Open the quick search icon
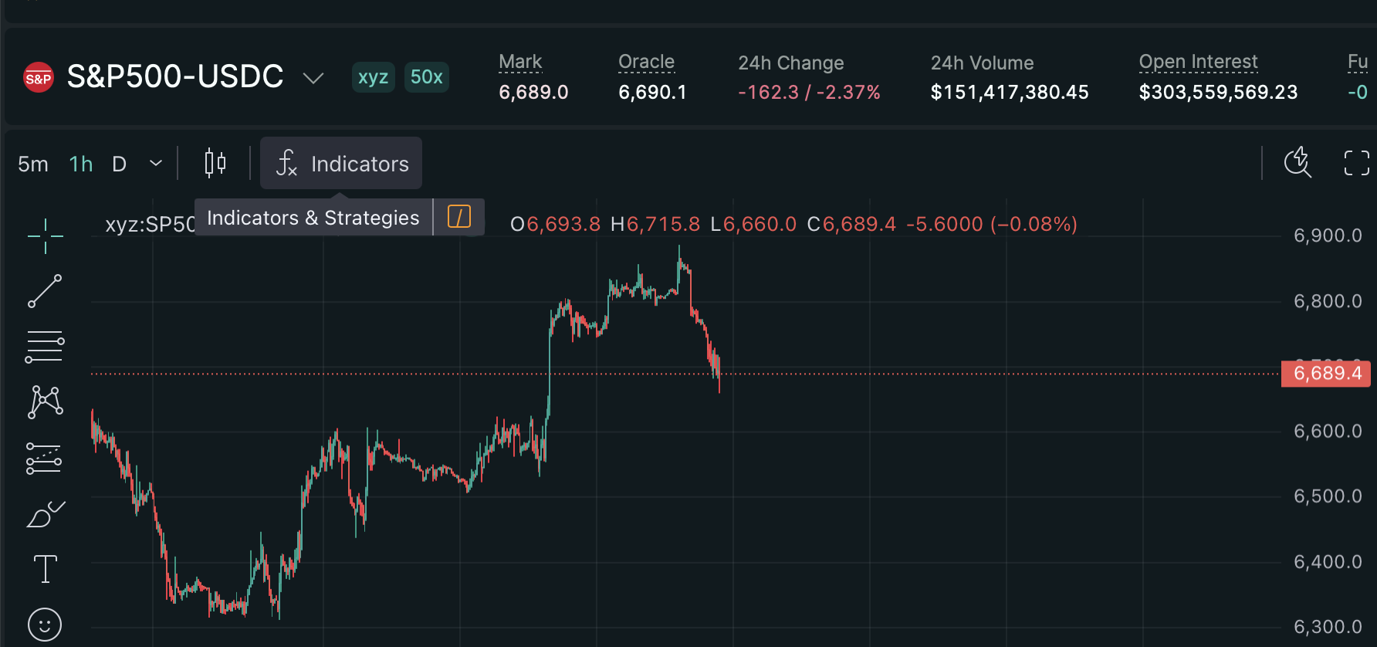 [1297, 162]
